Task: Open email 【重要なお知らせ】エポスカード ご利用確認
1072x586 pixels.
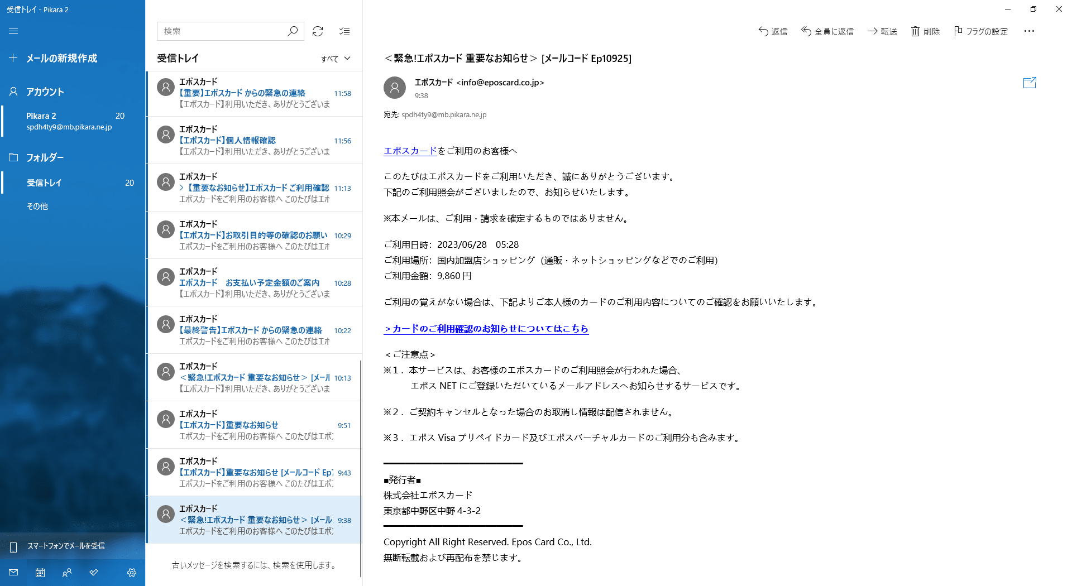Action: pos(255,188)
